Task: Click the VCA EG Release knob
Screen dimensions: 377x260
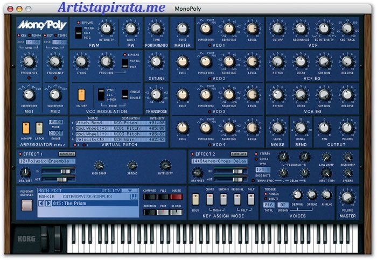Action: click(347, 95)
